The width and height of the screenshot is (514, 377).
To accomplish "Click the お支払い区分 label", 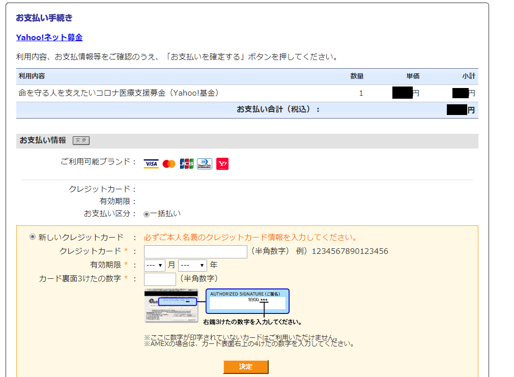I will coord(110,214).
